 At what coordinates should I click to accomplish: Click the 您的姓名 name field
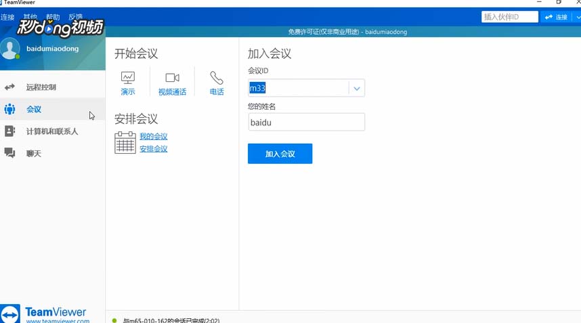point(307,123)
